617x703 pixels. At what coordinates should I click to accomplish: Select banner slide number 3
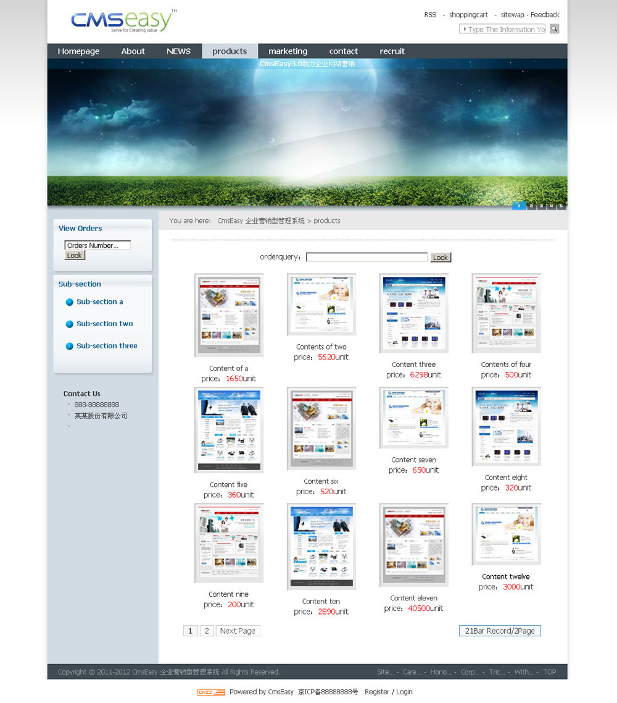[x=541, y=206]
